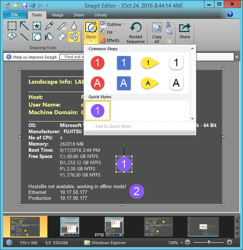
Task: Select the Fill paint bucket tool
Action: tap(49, 37)
